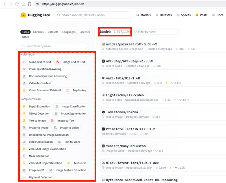Click the Image Segmentation icon
The width and height of the screenshot is (226, 183).
point(56,114)
